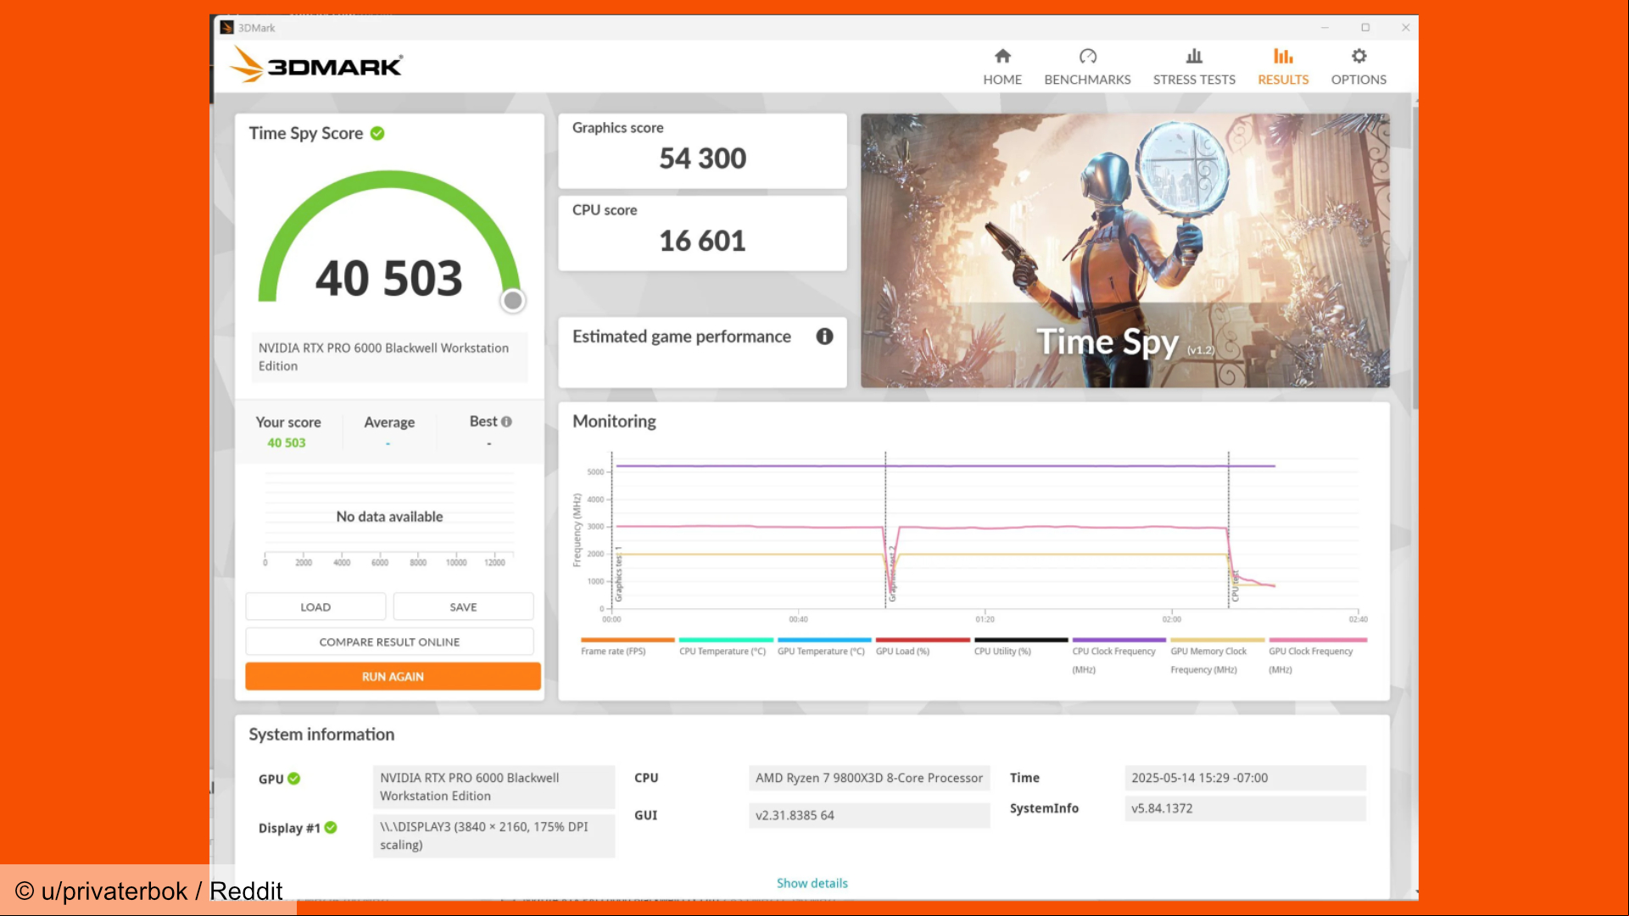Toggle GPU Memory Clock Frequency legend
The height and width of the screenshot is (916, 1629).
tap(1217, 656)
